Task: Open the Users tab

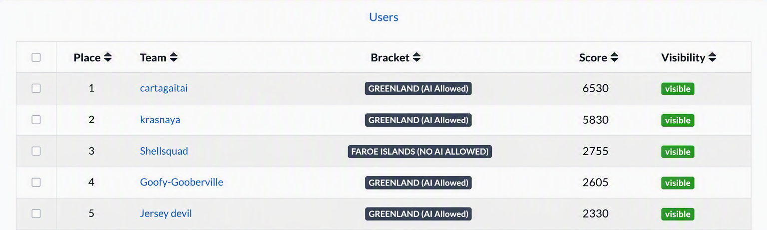Action: click(383, 17)
